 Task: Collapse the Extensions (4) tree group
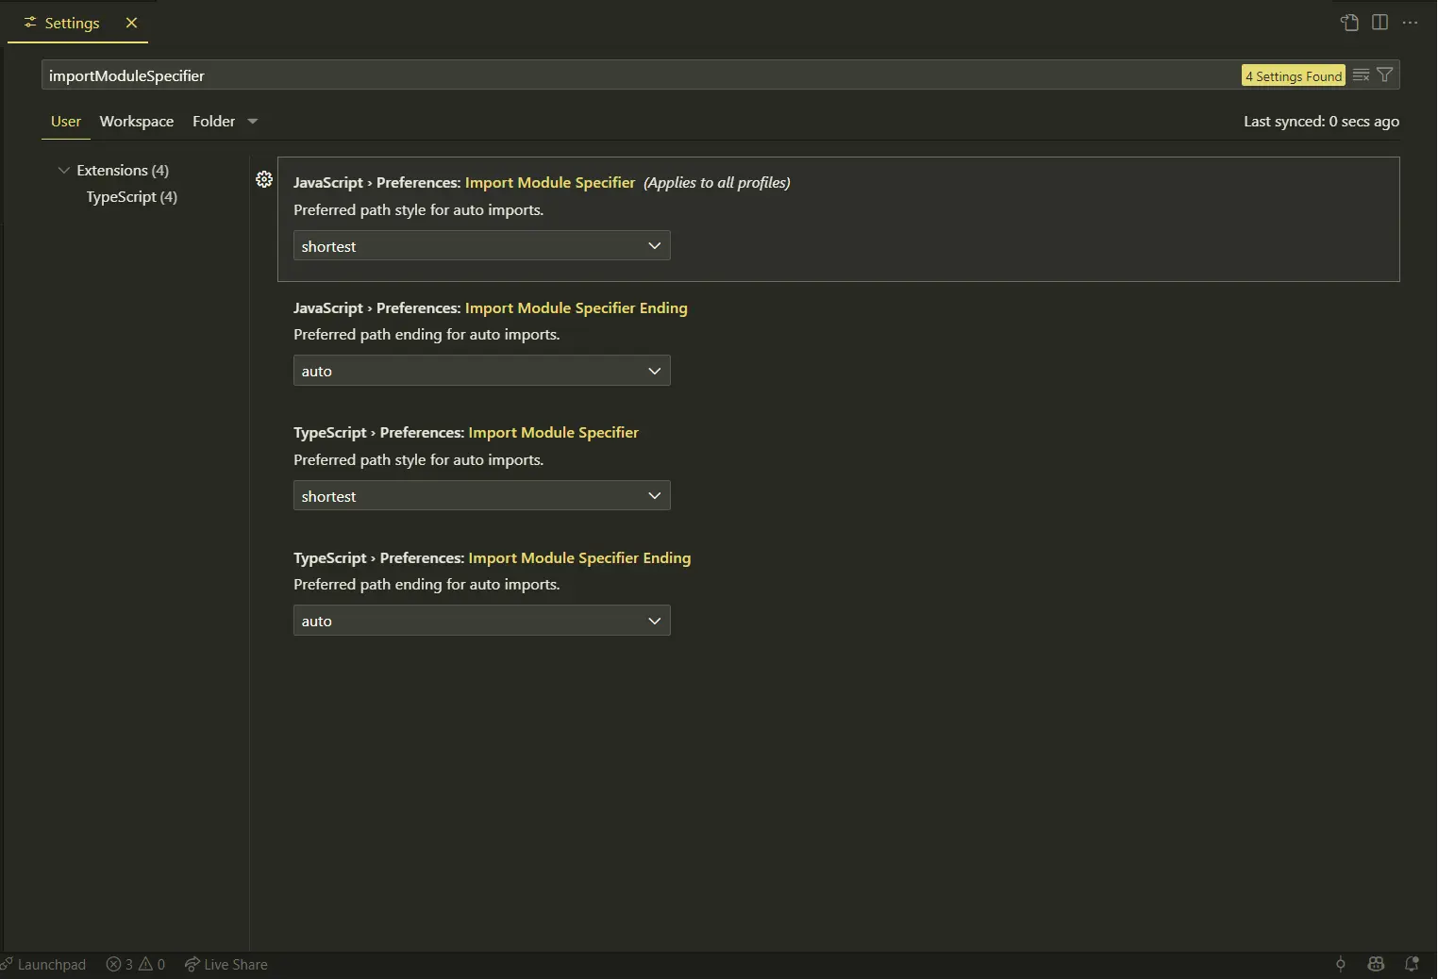click(113, 171)
